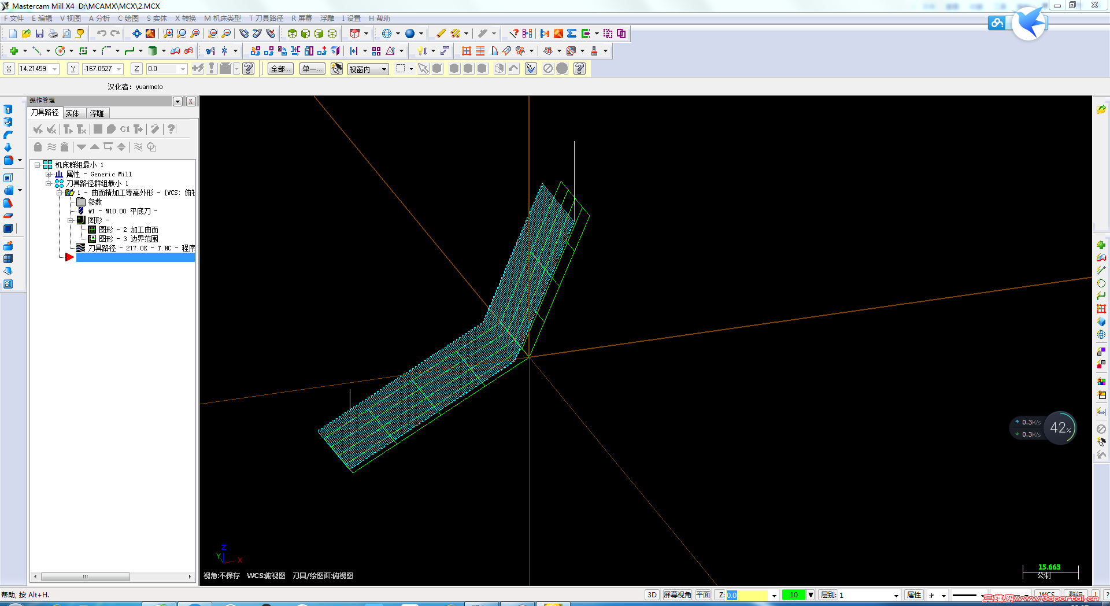The height and width of the screenshot is (606, 1110).
Task: Collapse the 图形 geometry tree node
Action: [x=71, y=220]
